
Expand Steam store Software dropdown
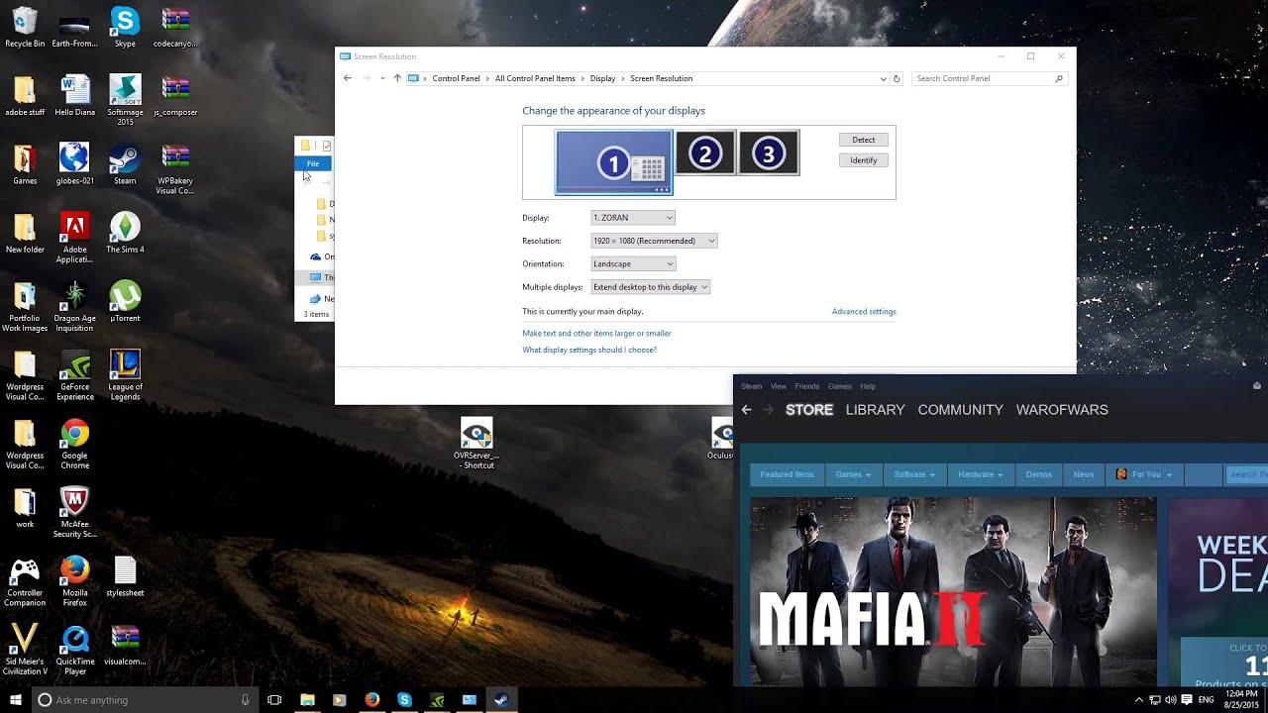[913, 474]
